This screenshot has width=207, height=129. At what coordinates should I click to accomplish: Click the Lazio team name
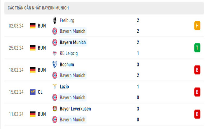tap(64, 87)
